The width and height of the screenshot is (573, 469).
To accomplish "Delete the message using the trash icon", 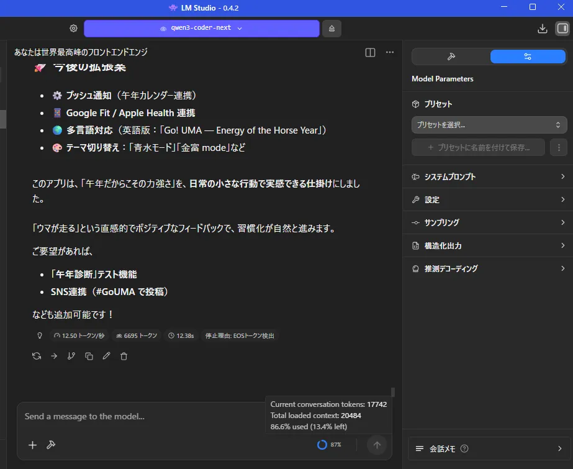I will (x=124, y=356).
